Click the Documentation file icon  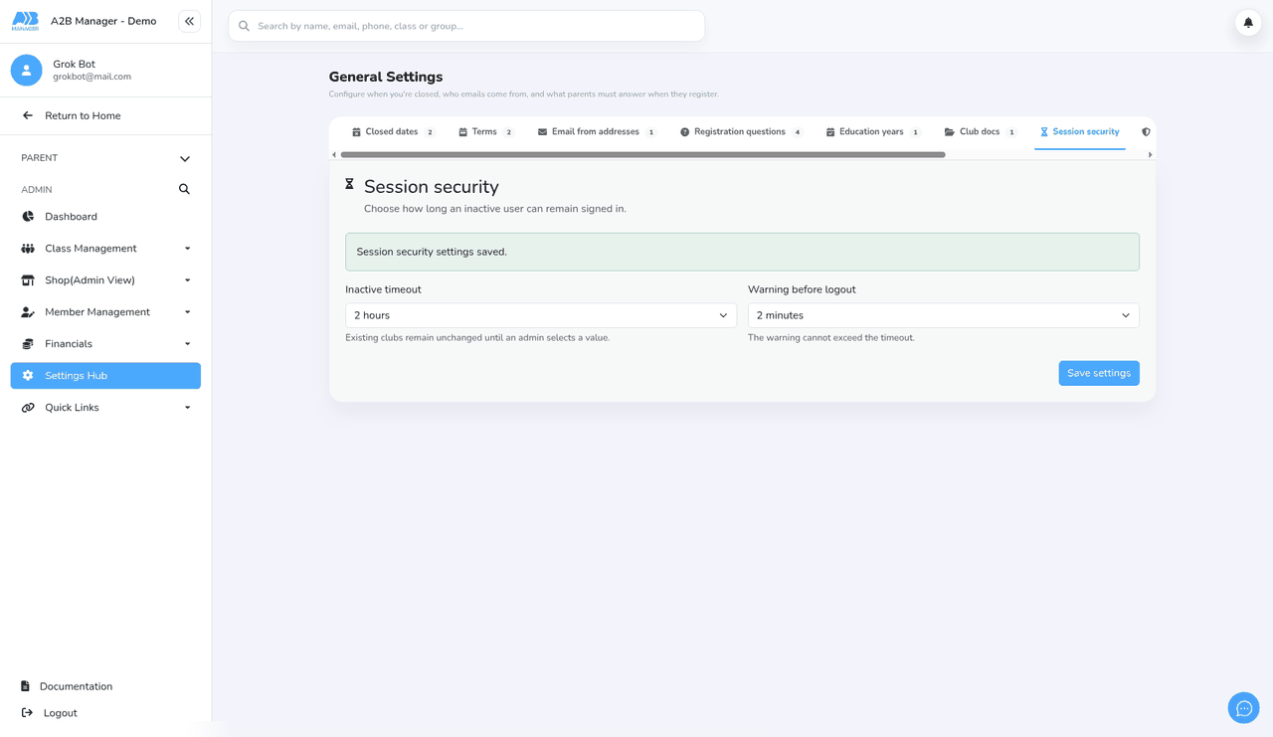26,686
